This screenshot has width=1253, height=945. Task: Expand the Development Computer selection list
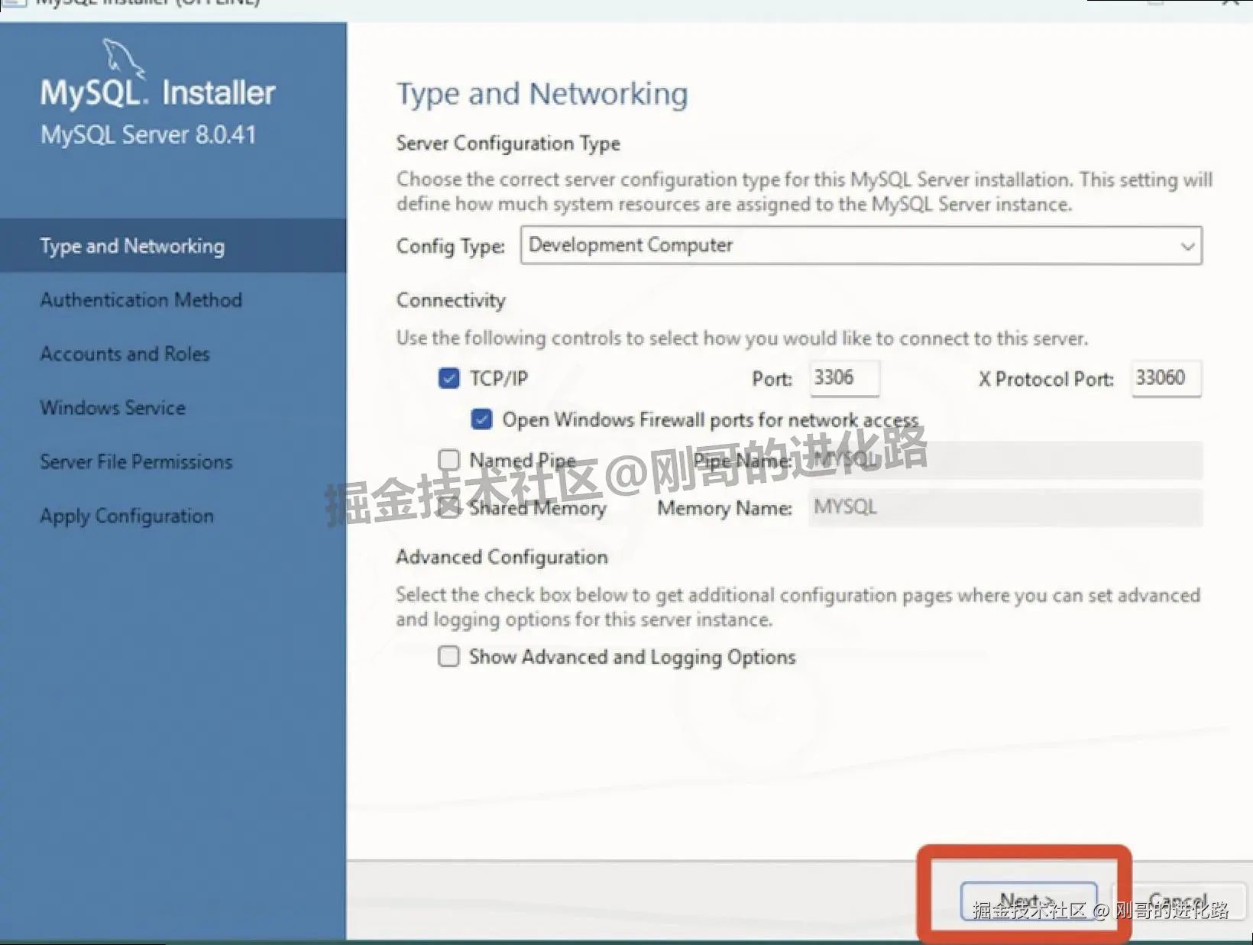coord(1186,246)
